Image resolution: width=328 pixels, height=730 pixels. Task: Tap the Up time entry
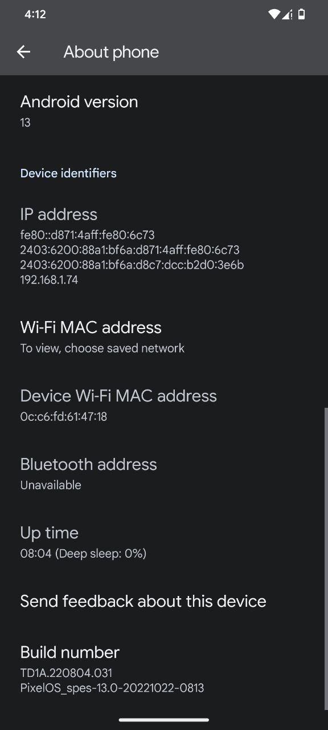[164, 542]
